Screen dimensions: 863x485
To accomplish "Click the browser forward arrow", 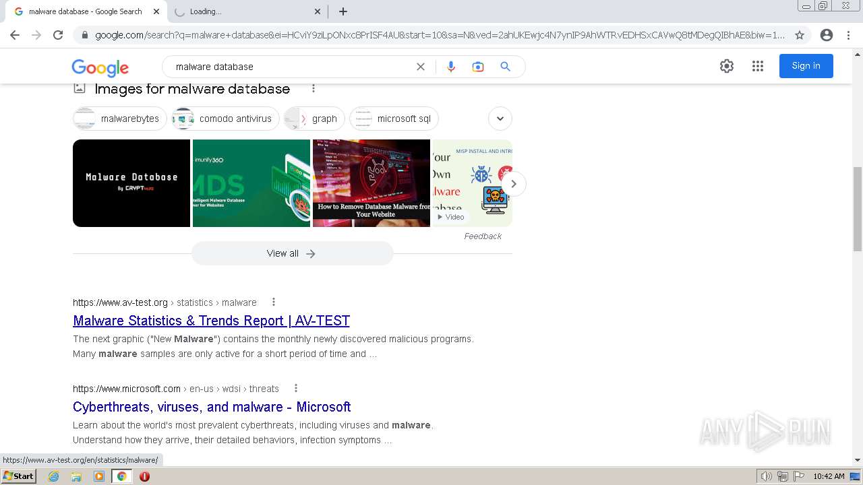I will pyautogui.click(x=36, y=35).
